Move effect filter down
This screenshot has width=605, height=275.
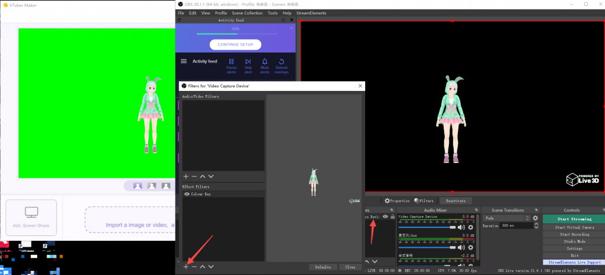[x=211, y=267]
